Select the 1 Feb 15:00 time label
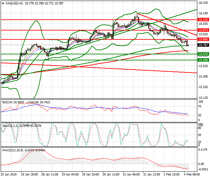210x178 pixels. [172, 175]
